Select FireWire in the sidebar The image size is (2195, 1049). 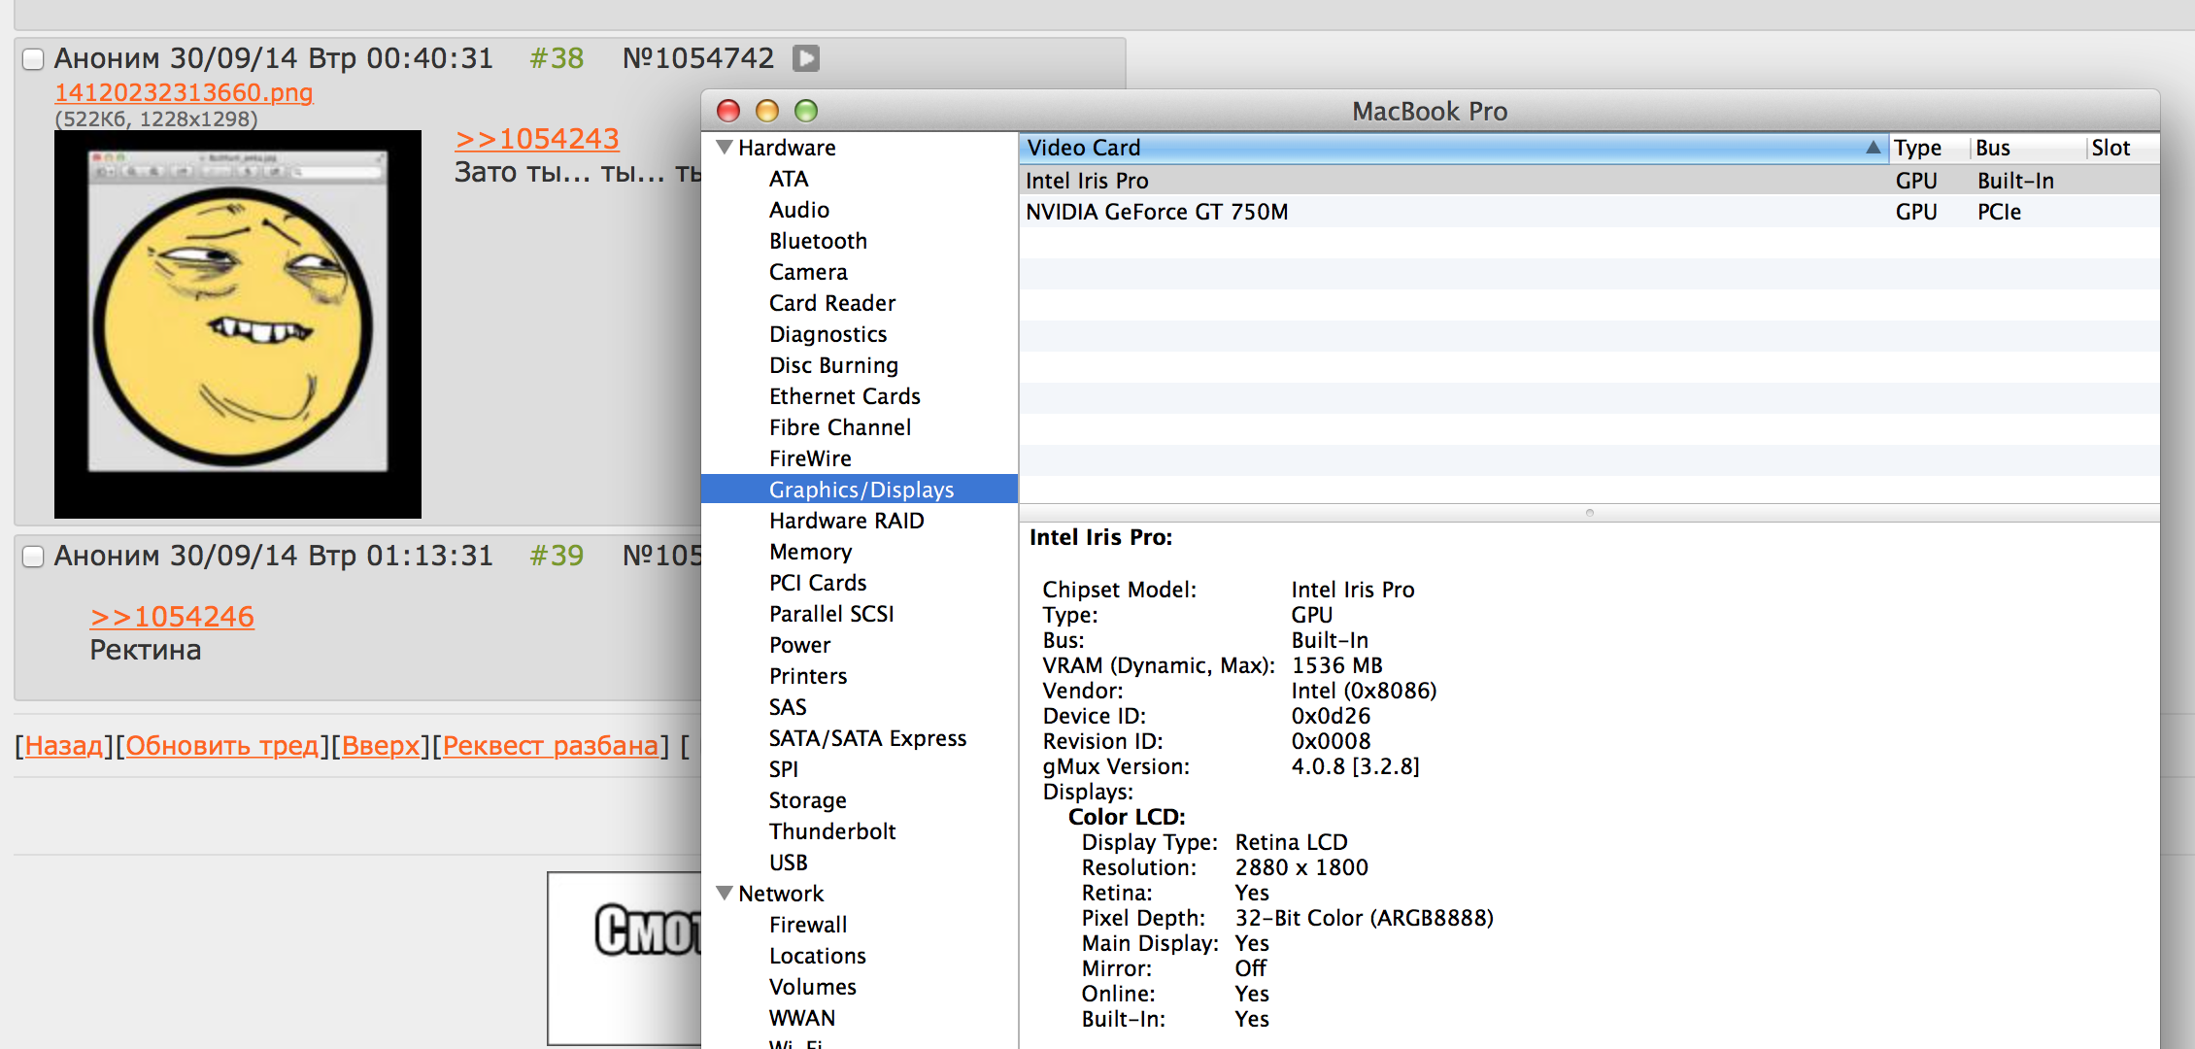click(810, 458)
